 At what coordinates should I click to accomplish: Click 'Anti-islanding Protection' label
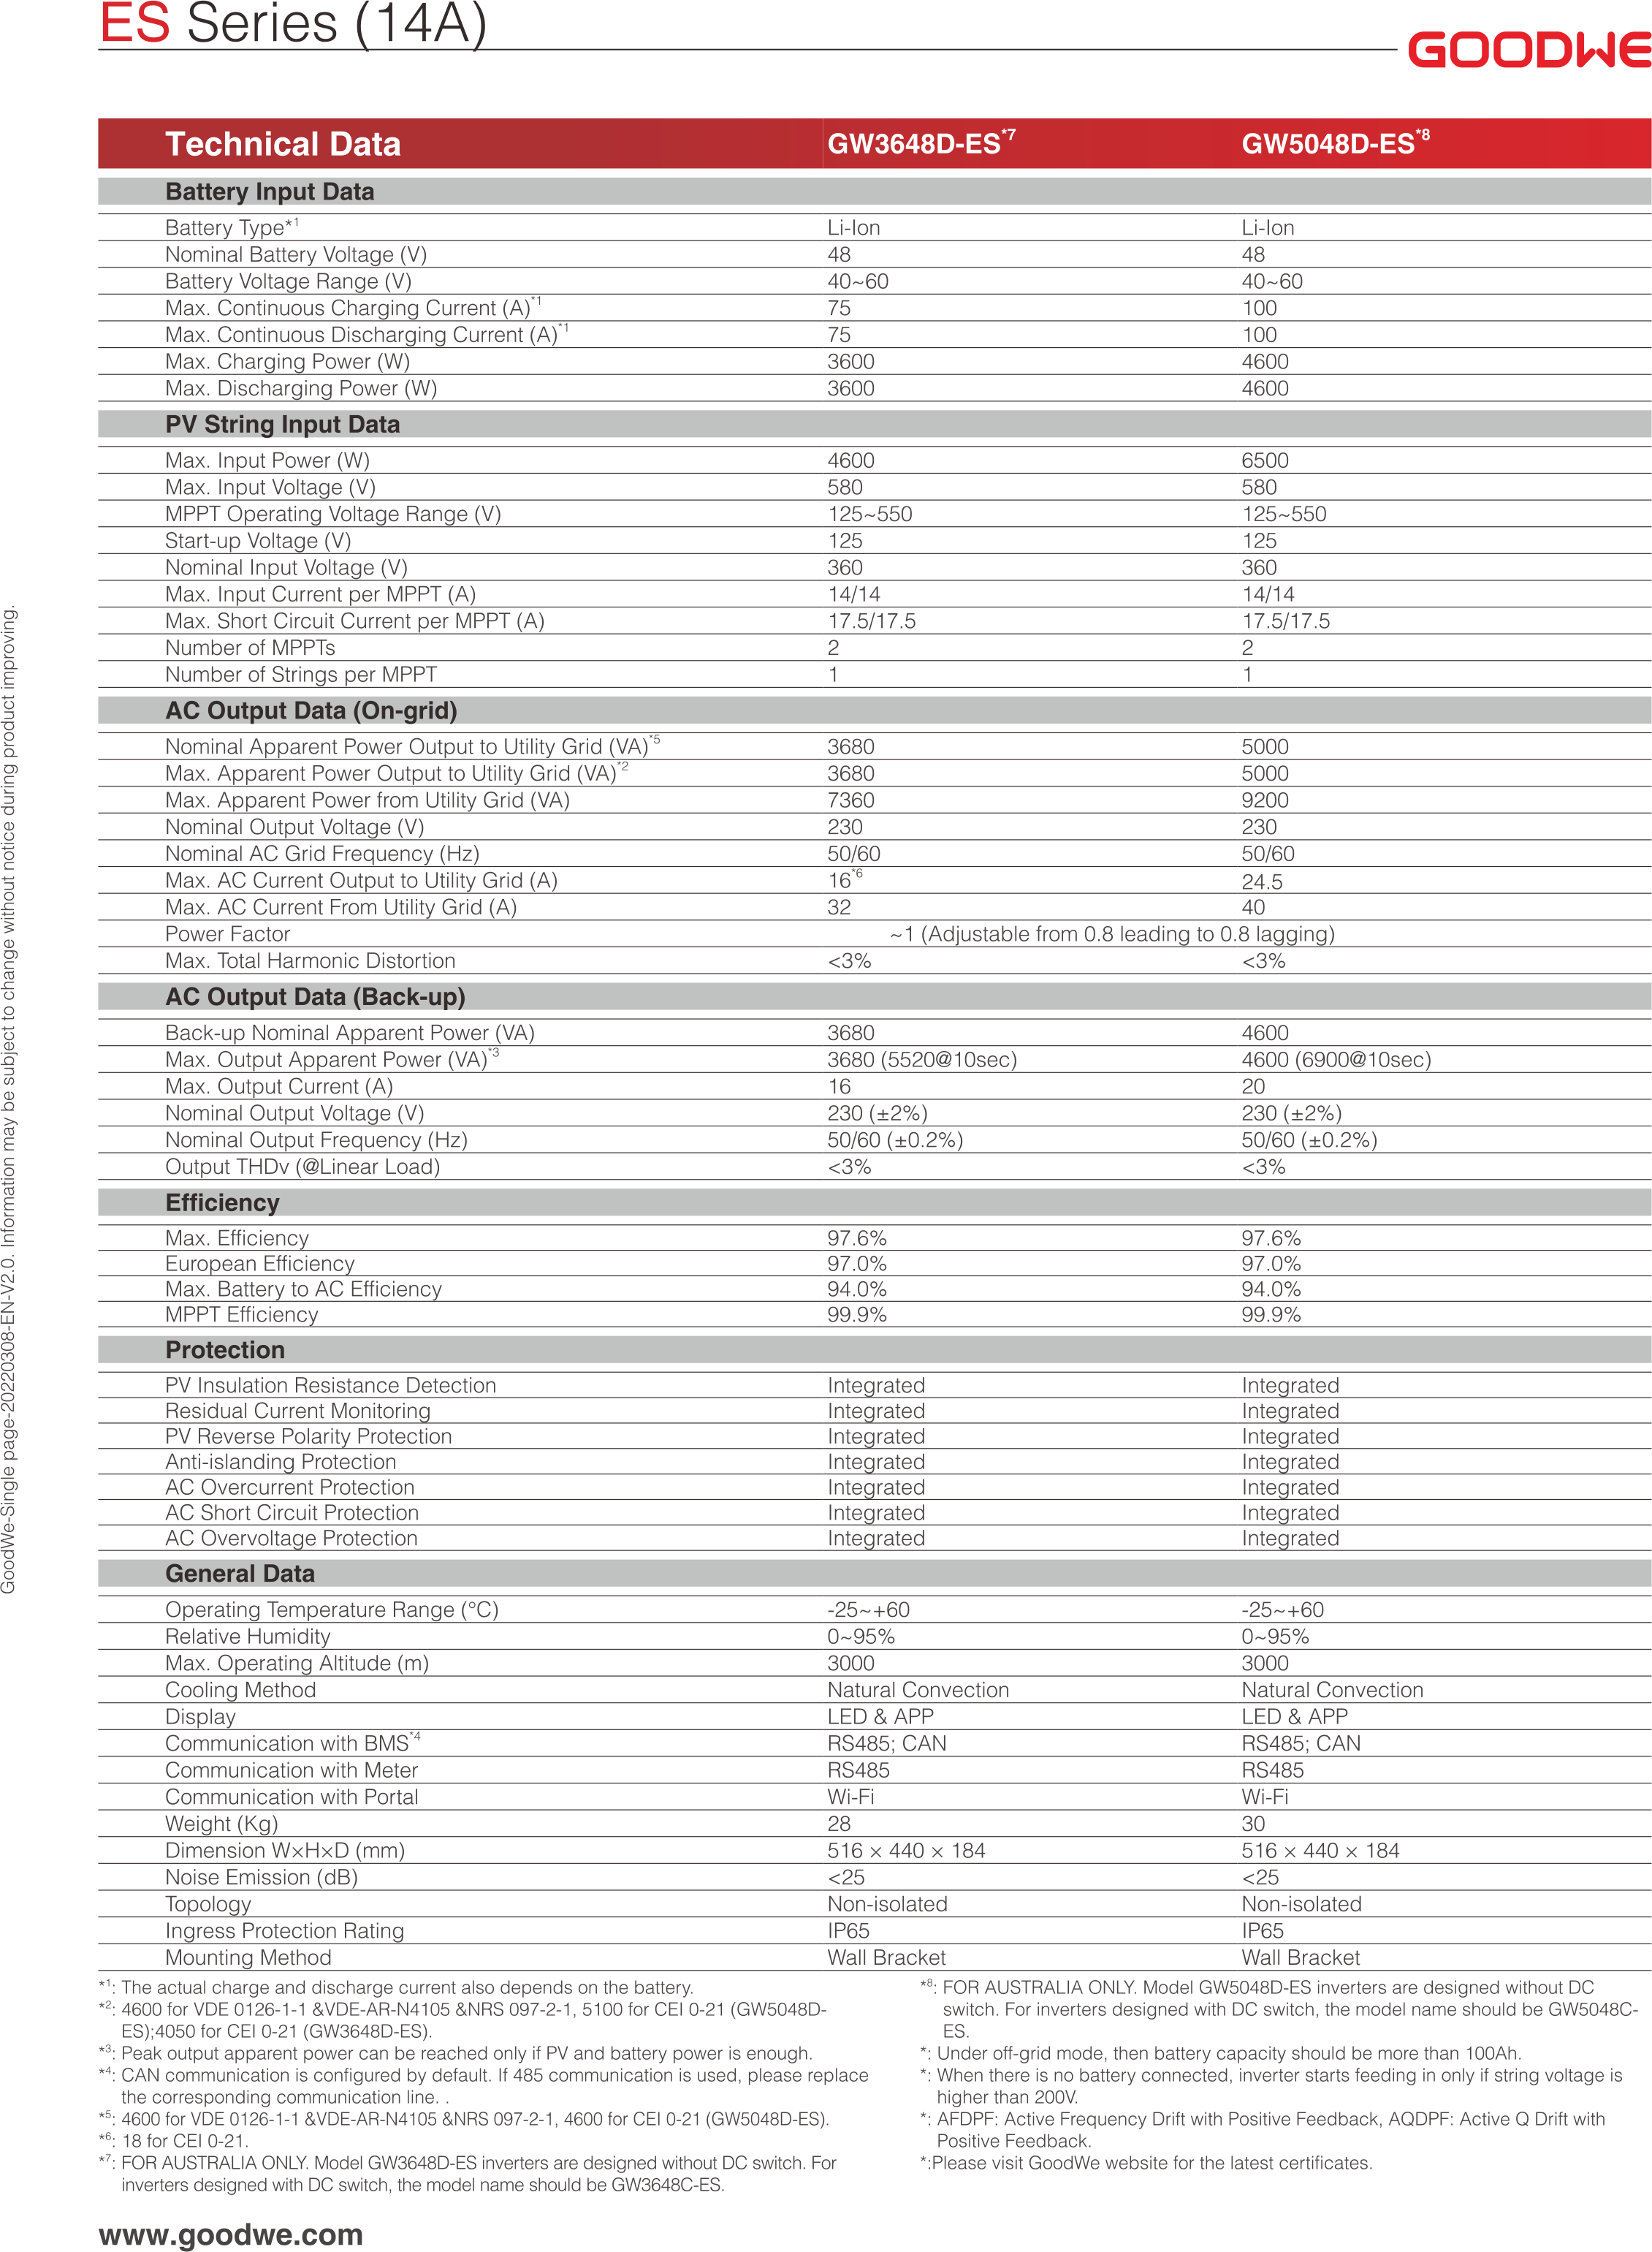pyautogui.click(x=280, y=1462)
